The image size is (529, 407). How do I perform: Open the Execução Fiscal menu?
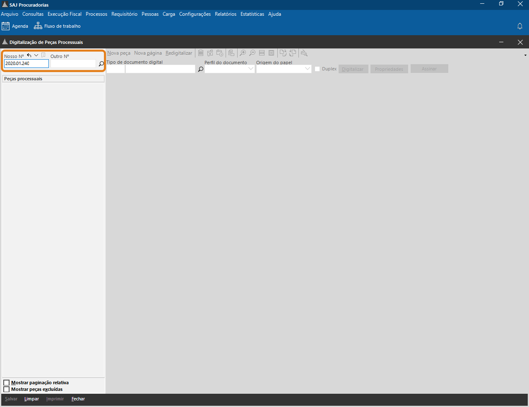(65, 14)
